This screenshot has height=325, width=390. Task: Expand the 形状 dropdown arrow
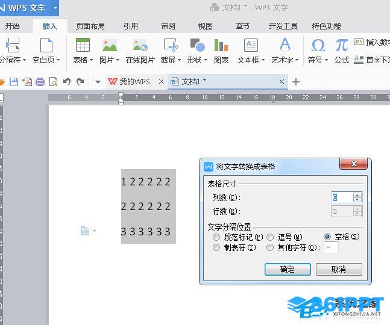[x=206, y=60]
